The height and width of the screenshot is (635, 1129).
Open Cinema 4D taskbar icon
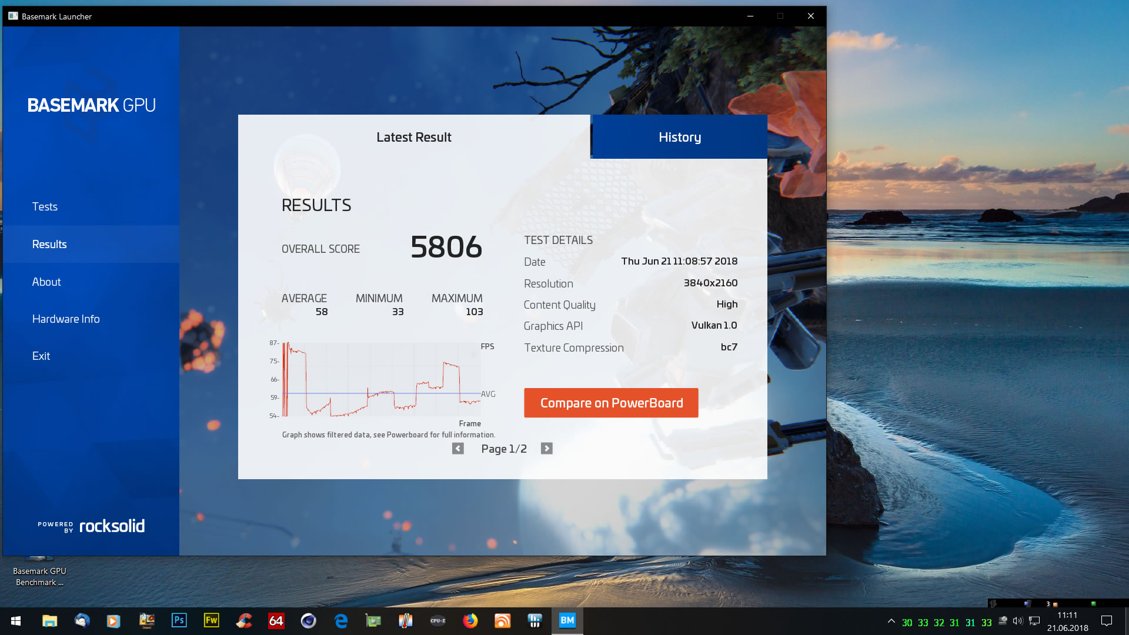coord(308,620)
